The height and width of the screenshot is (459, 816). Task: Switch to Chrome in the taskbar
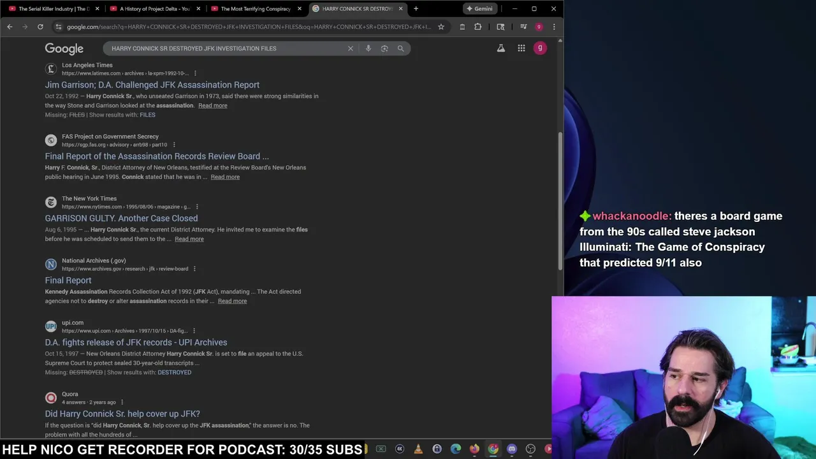[493, 449]
